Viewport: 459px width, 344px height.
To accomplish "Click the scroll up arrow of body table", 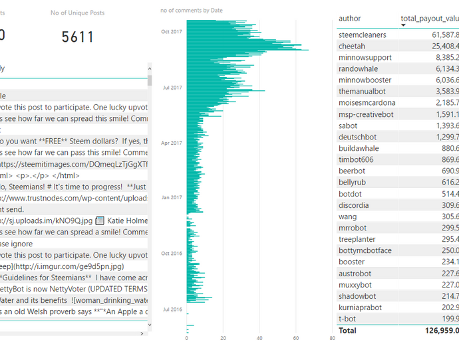I will coord(150,68).
